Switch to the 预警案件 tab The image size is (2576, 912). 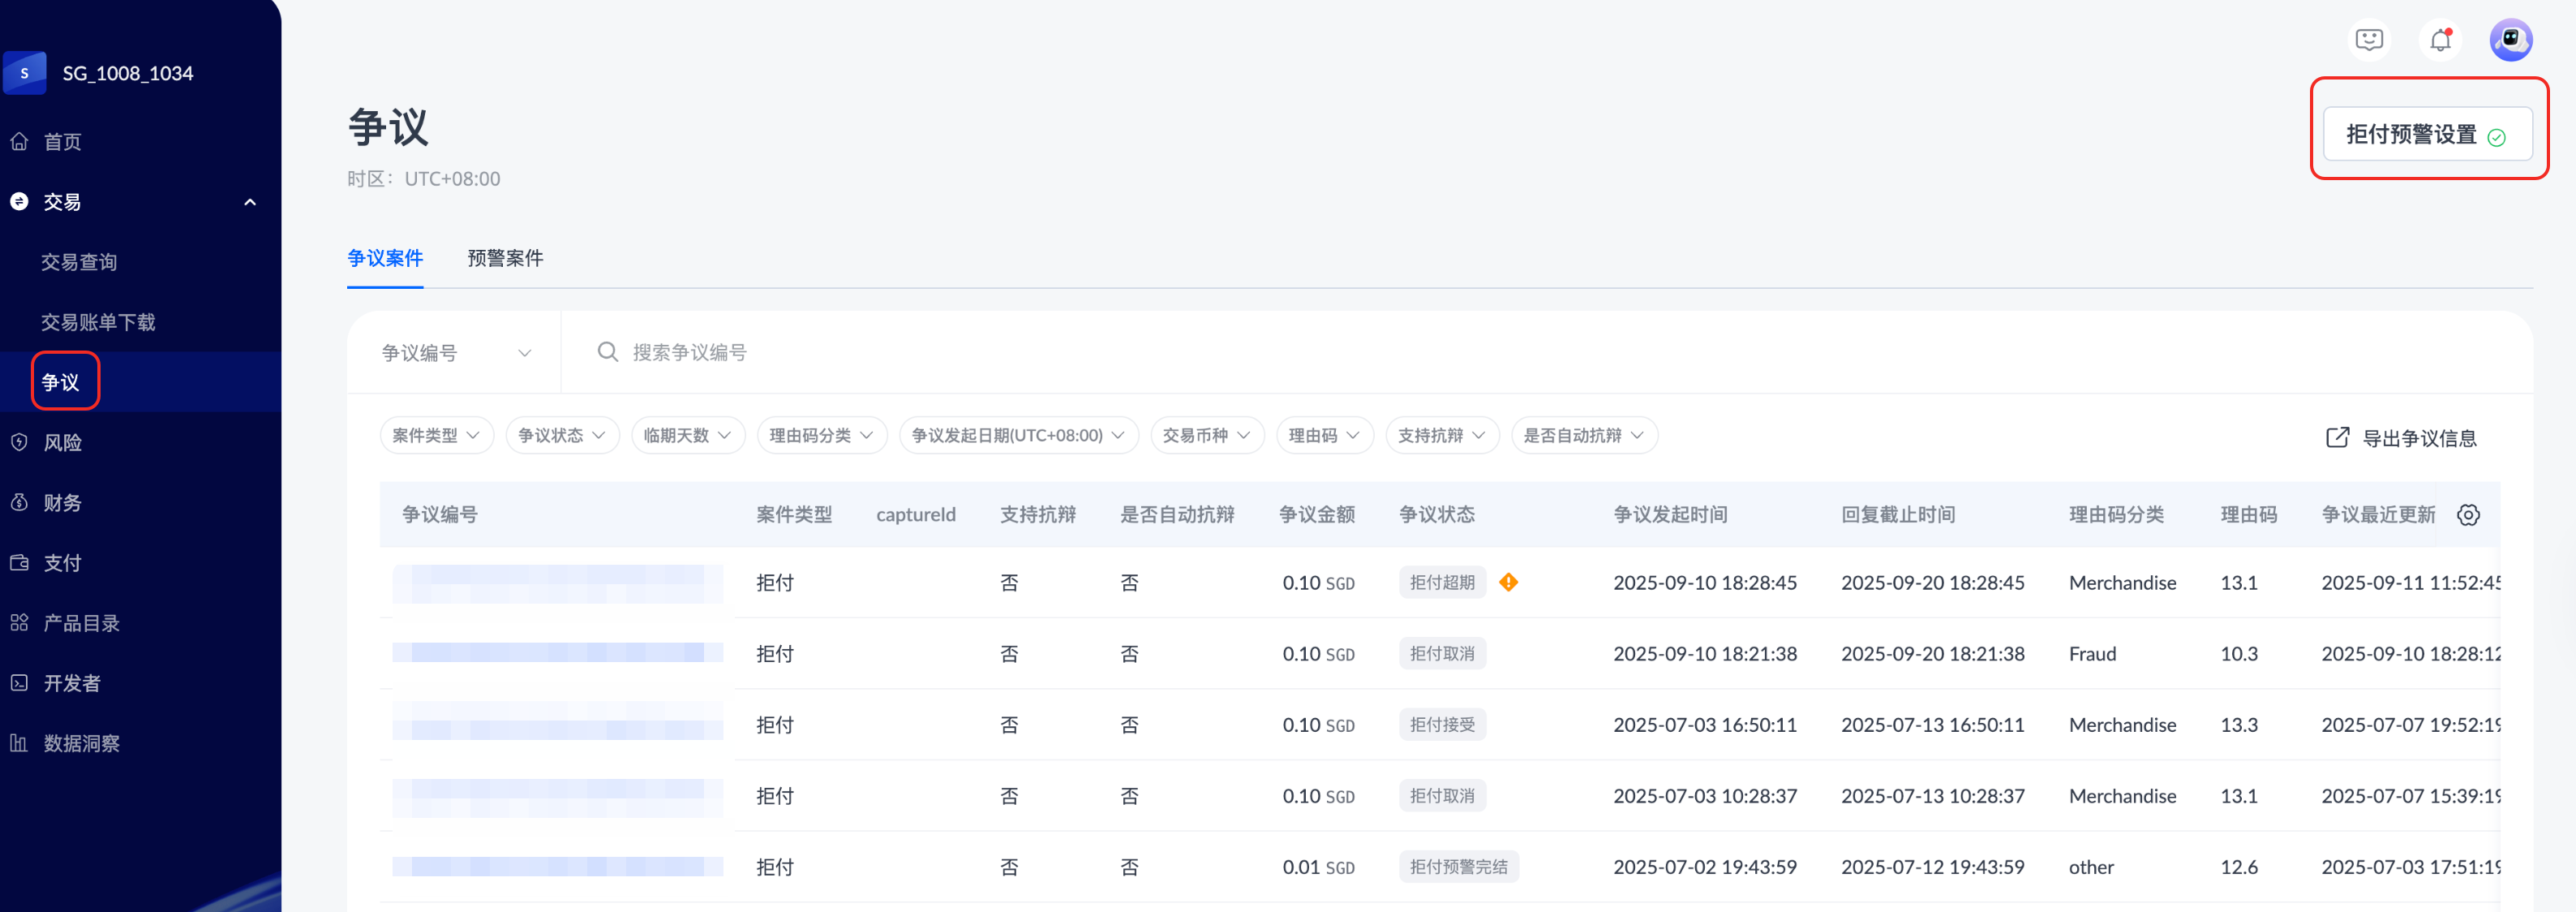(x=505, y=258)
